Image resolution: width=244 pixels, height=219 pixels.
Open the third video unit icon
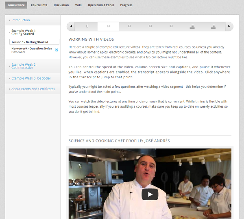[129, 26]
